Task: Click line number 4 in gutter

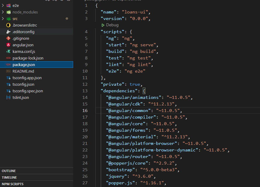Action: coord(86,32)
